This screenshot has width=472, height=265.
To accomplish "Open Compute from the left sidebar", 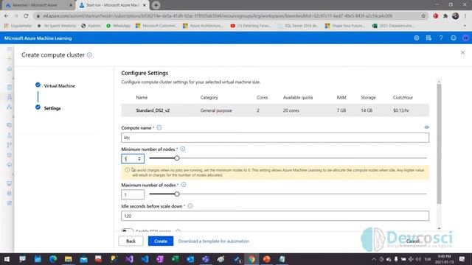I will pyautogui.click(x=10, y=183).
